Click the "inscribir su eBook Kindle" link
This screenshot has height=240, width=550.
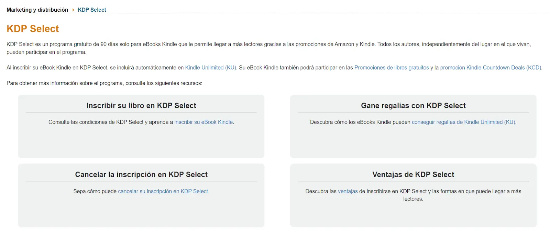(203, 122)
